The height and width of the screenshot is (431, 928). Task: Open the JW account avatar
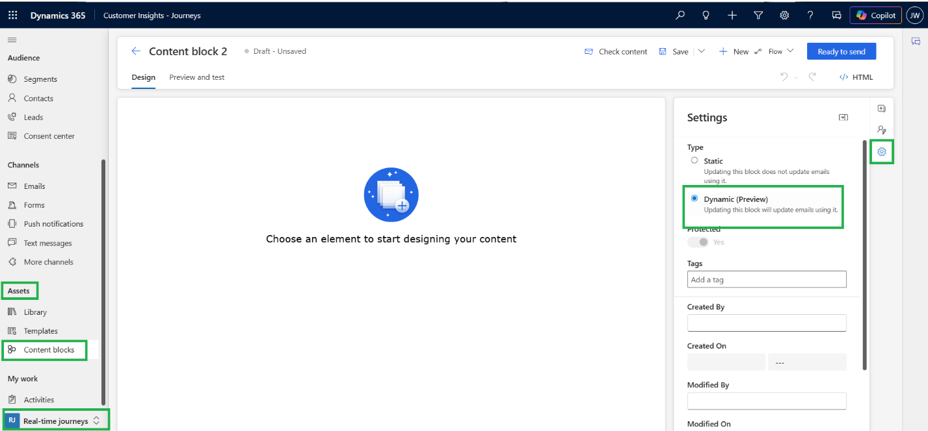[x=914, y=16]
